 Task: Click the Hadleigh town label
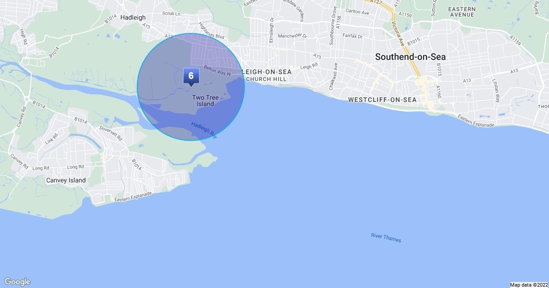[x=133, y=17]
